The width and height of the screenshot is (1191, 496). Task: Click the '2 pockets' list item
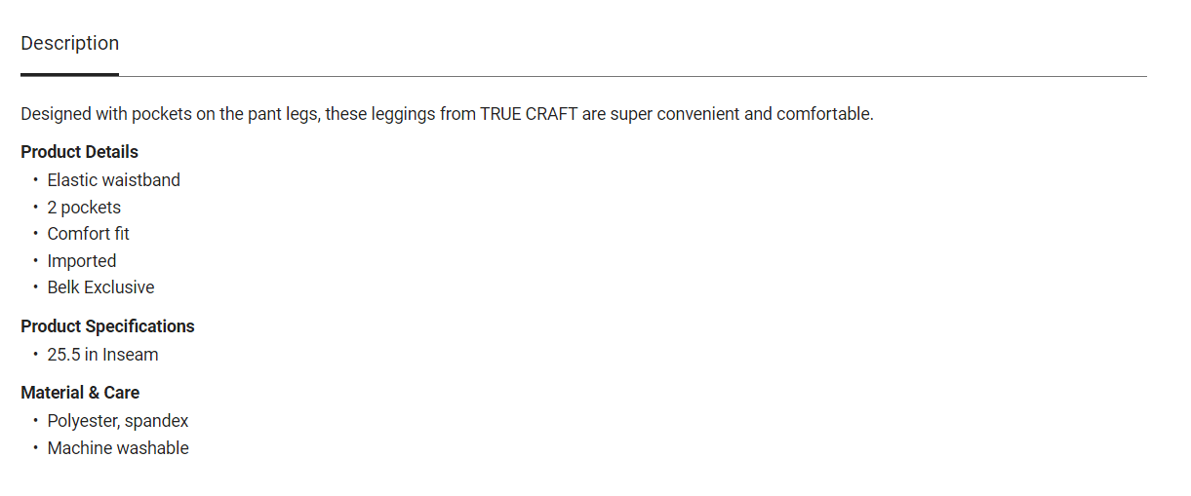84,208
